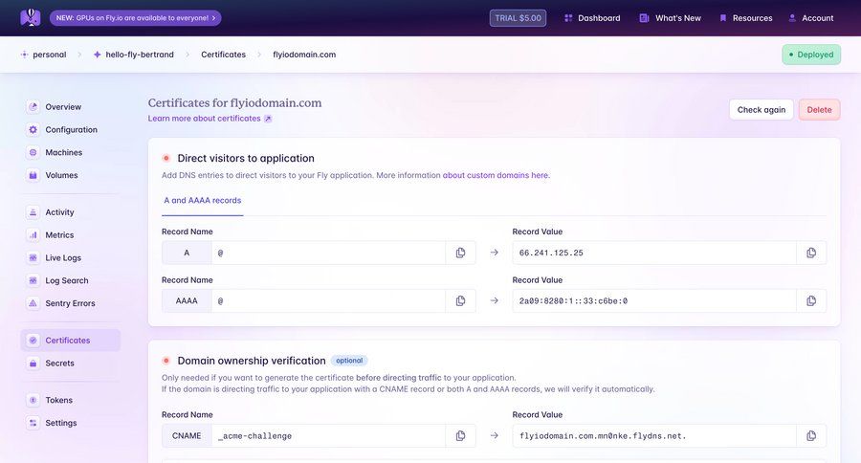The height and width of the screenshot is (463, 861).
Task: Click Direct visitors to application heading
Action: coord(246,158)
